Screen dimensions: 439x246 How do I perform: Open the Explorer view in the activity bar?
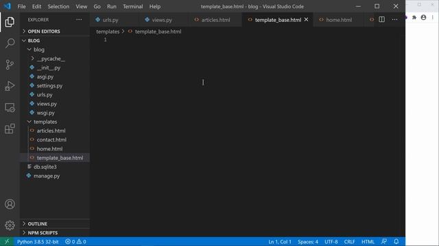coord(10,22)
